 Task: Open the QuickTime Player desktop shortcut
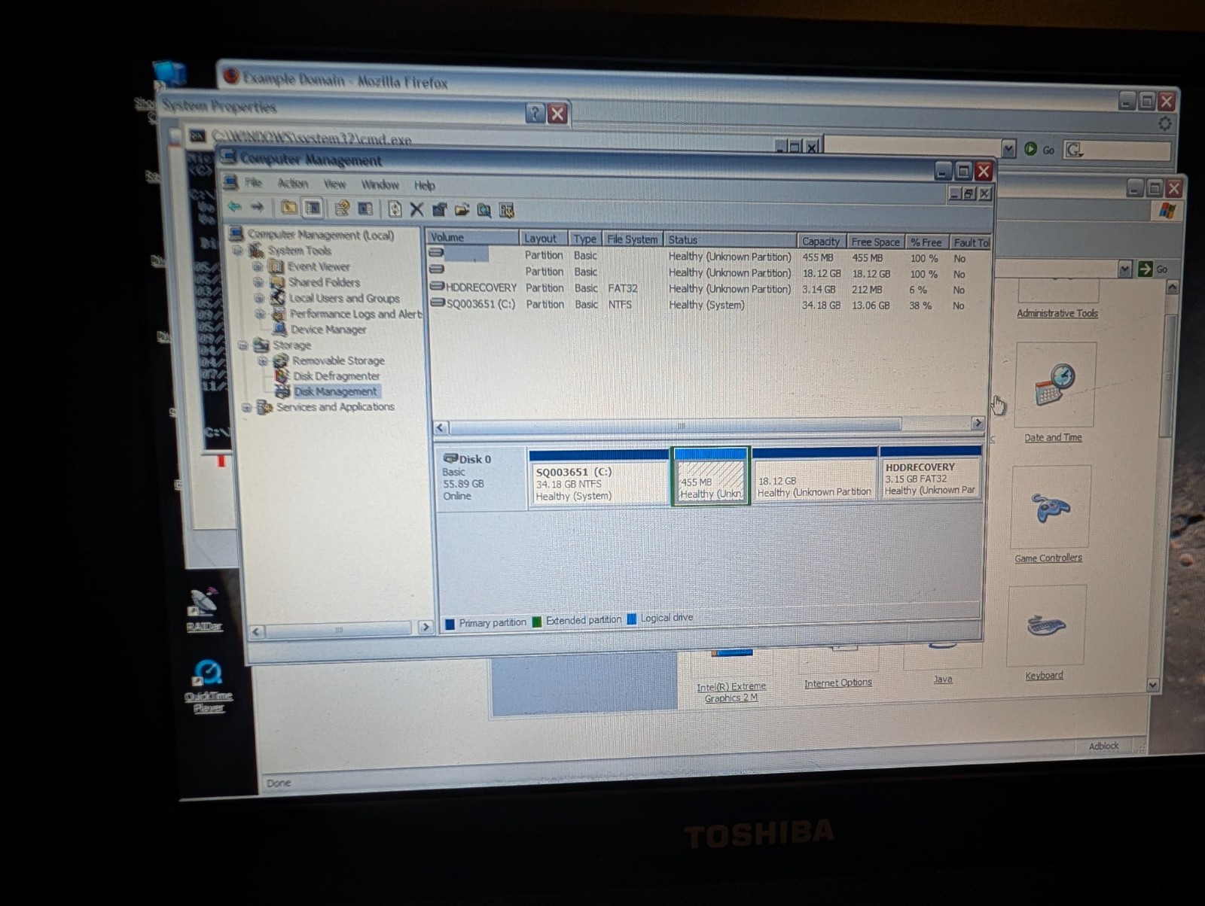click(x=209, y=686)
